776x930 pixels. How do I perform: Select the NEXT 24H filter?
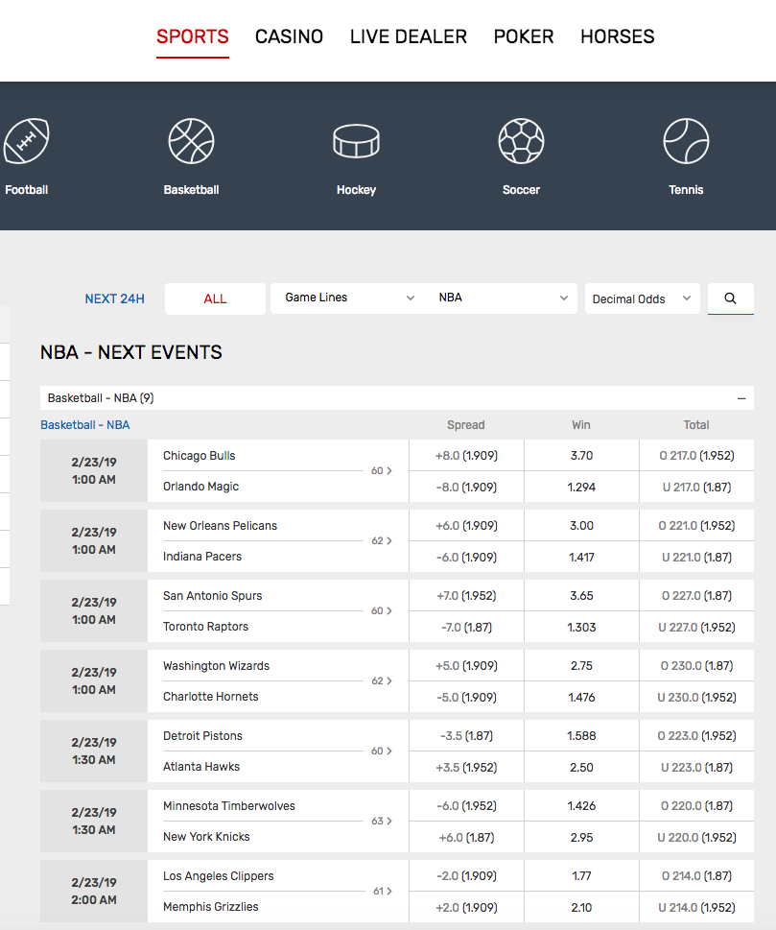[114, 298]
